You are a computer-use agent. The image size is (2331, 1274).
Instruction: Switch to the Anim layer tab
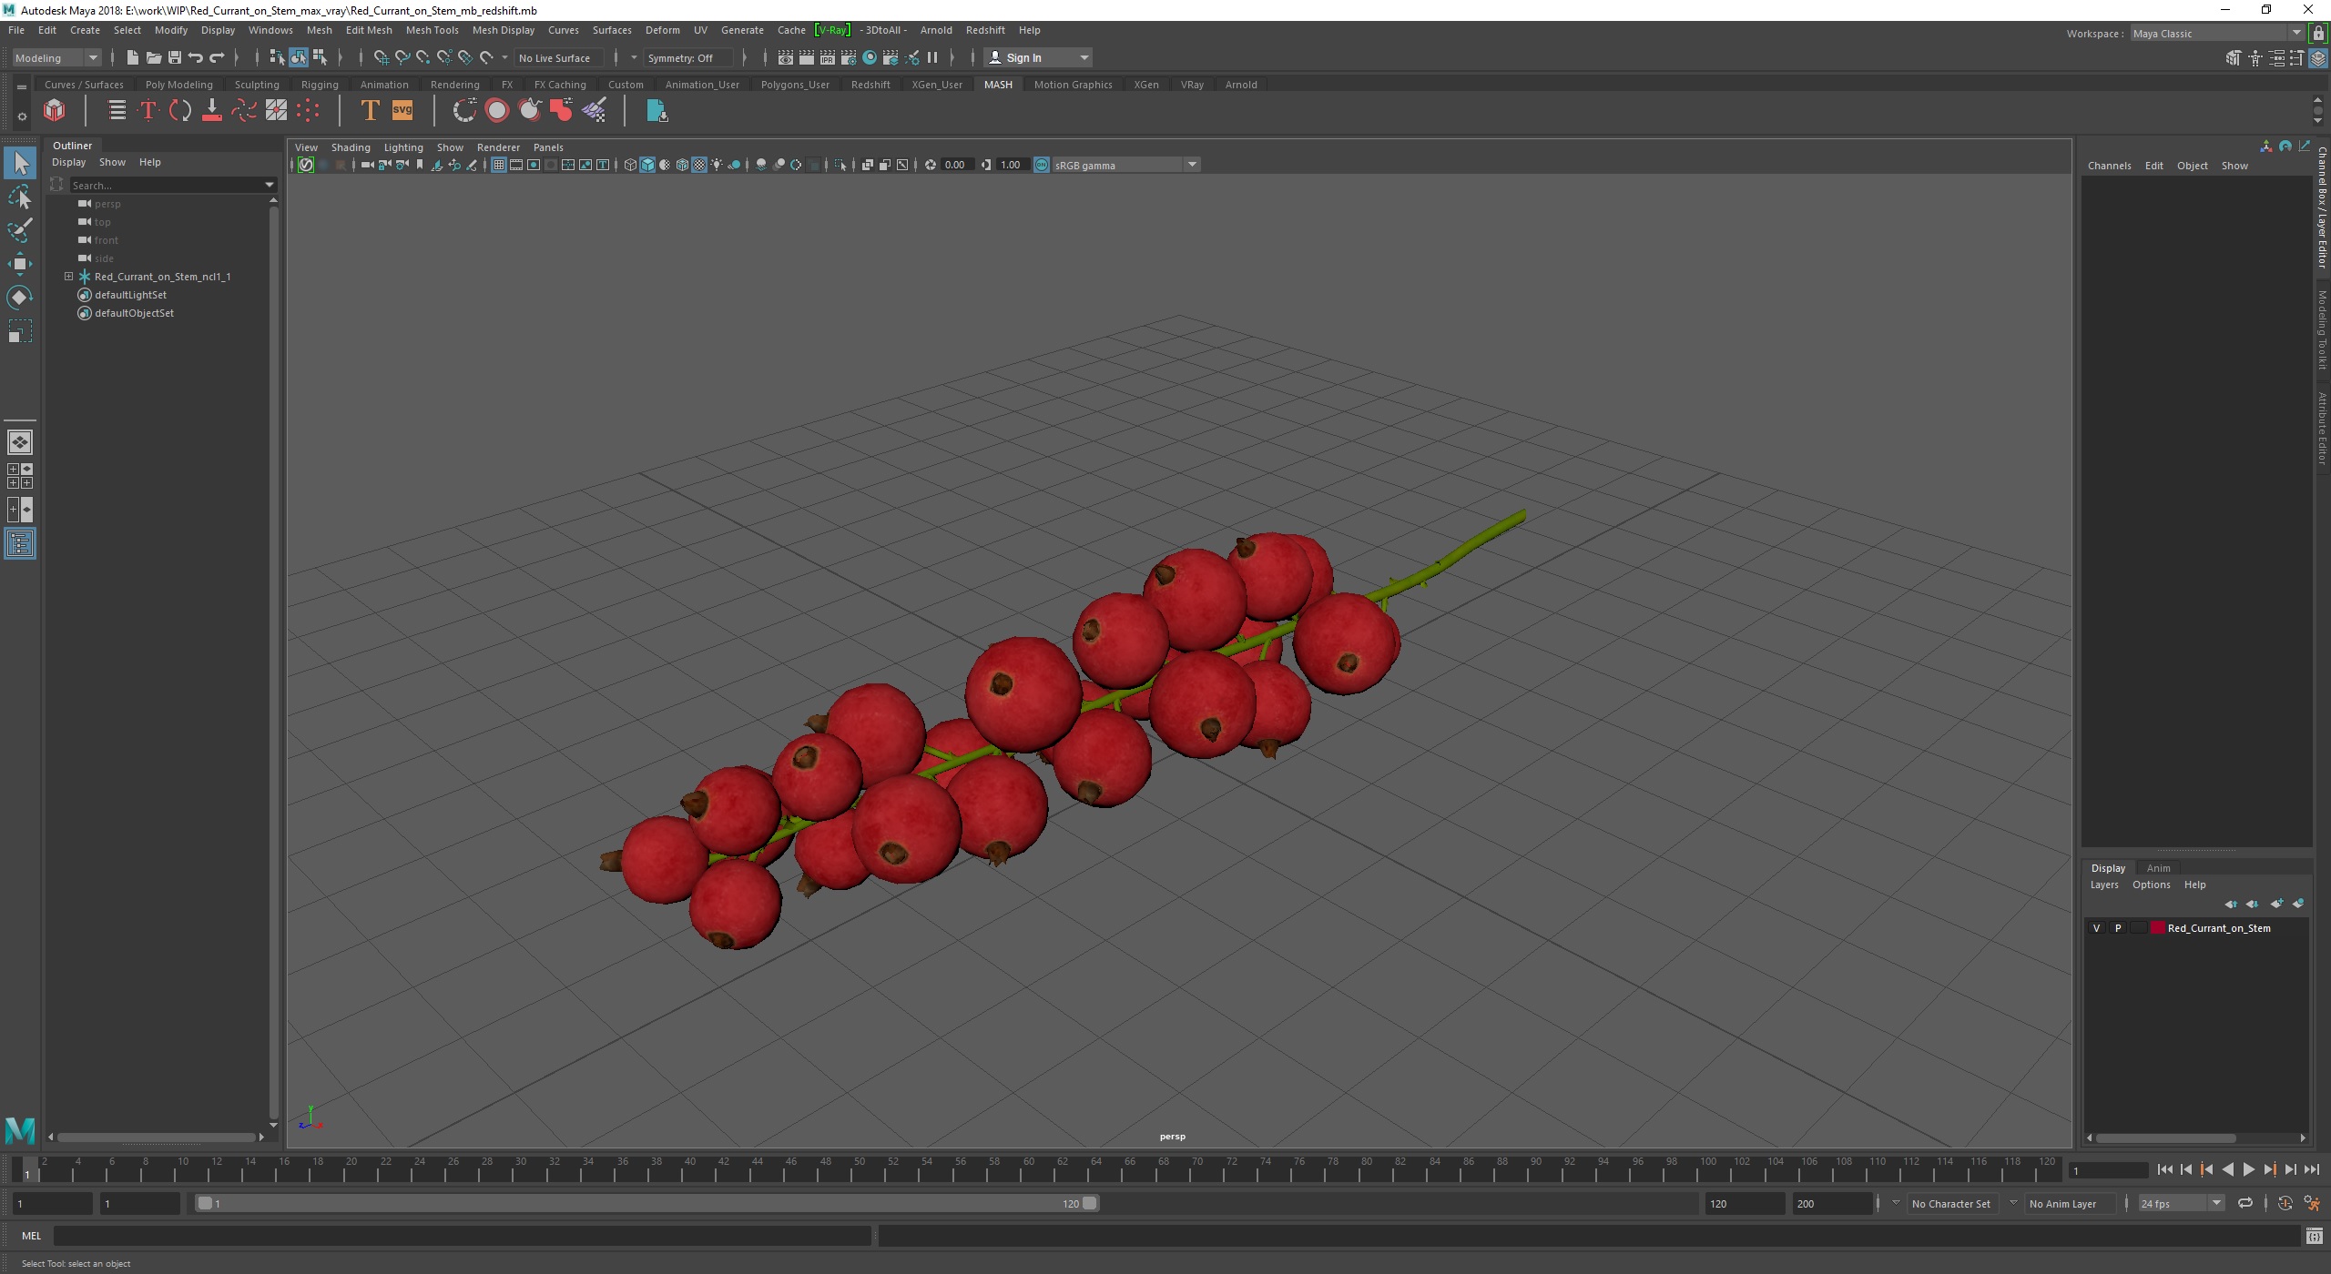click(x=2158, y=868)
